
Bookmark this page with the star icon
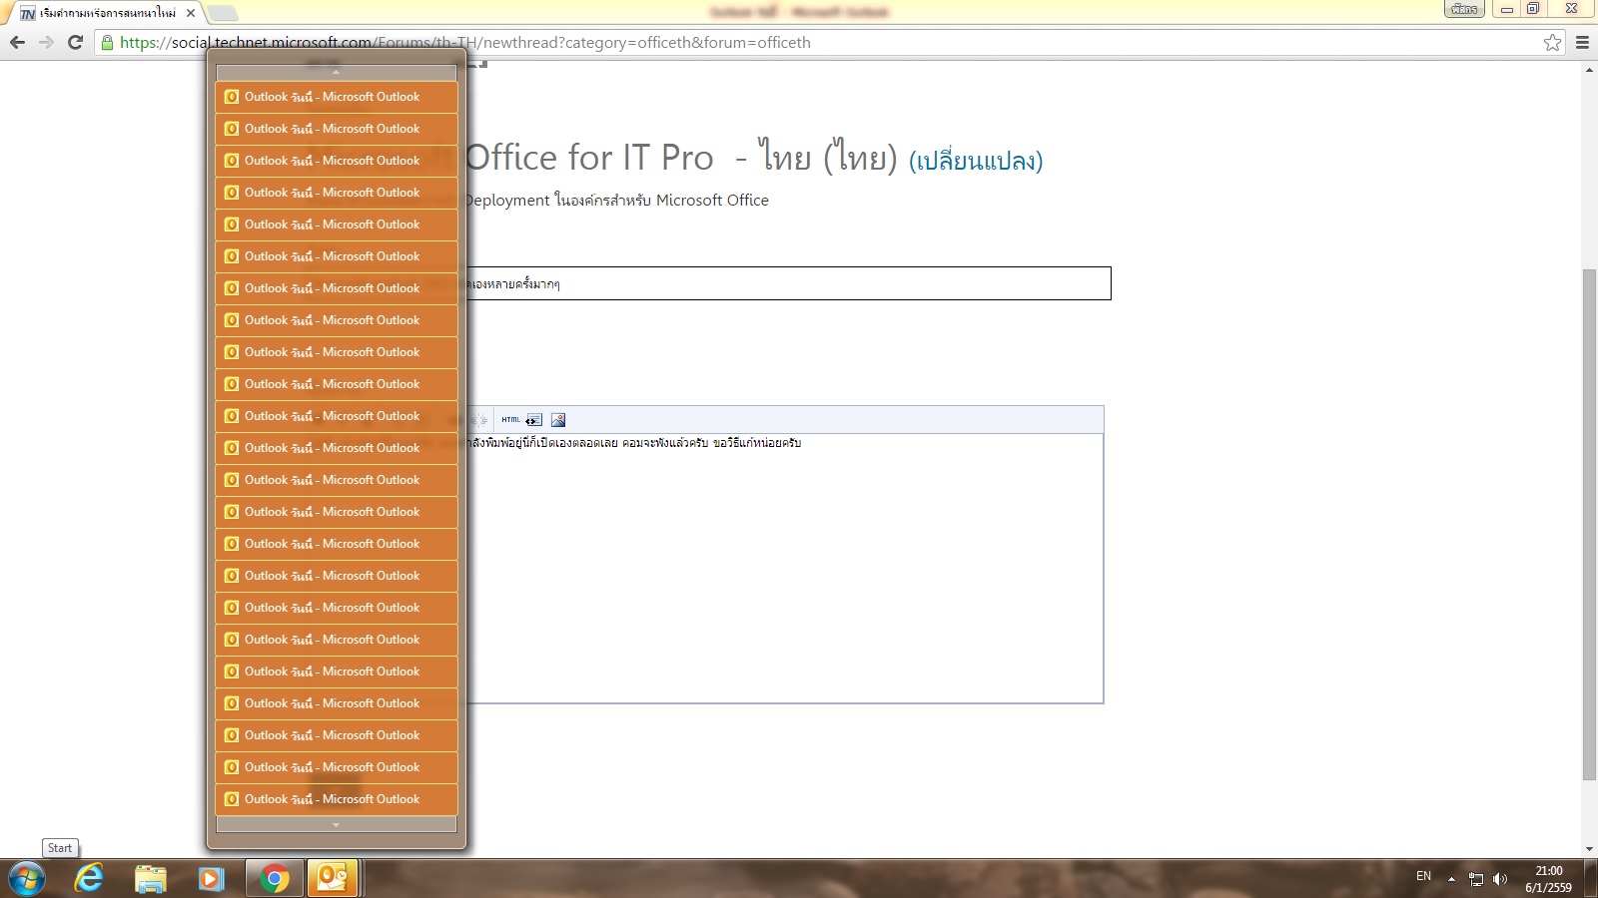tap(1552, 42)
